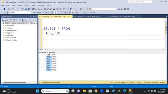Image resolution: width=168 pixels, height=94 pixels.
Task: Expand the Server Objects node
Action: [x=4, y=31]
